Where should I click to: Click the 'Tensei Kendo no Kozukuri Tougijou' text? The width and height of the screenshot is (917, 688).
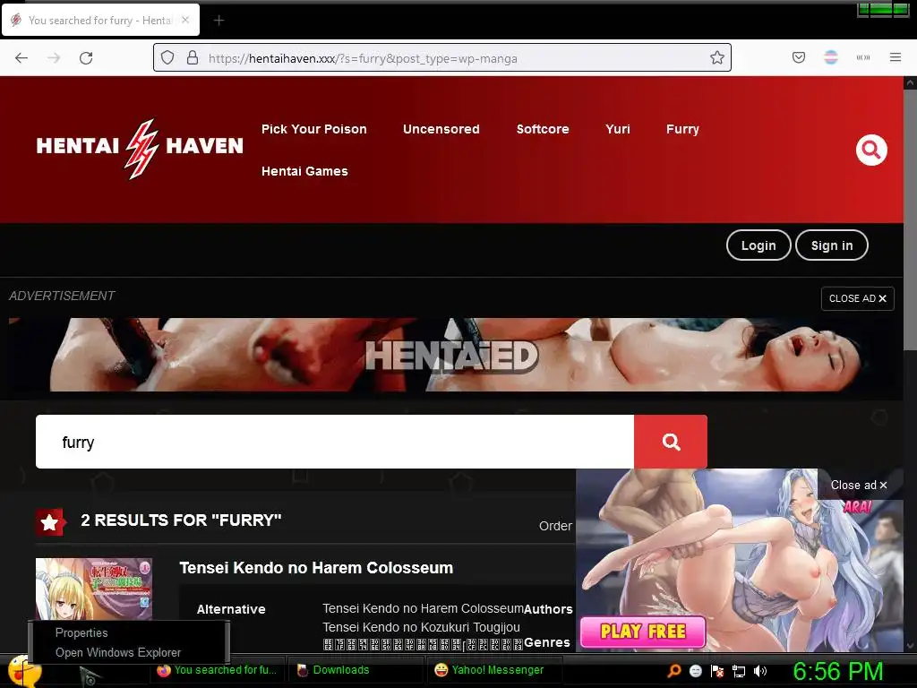pyautogui.click(x=421, y=627)
